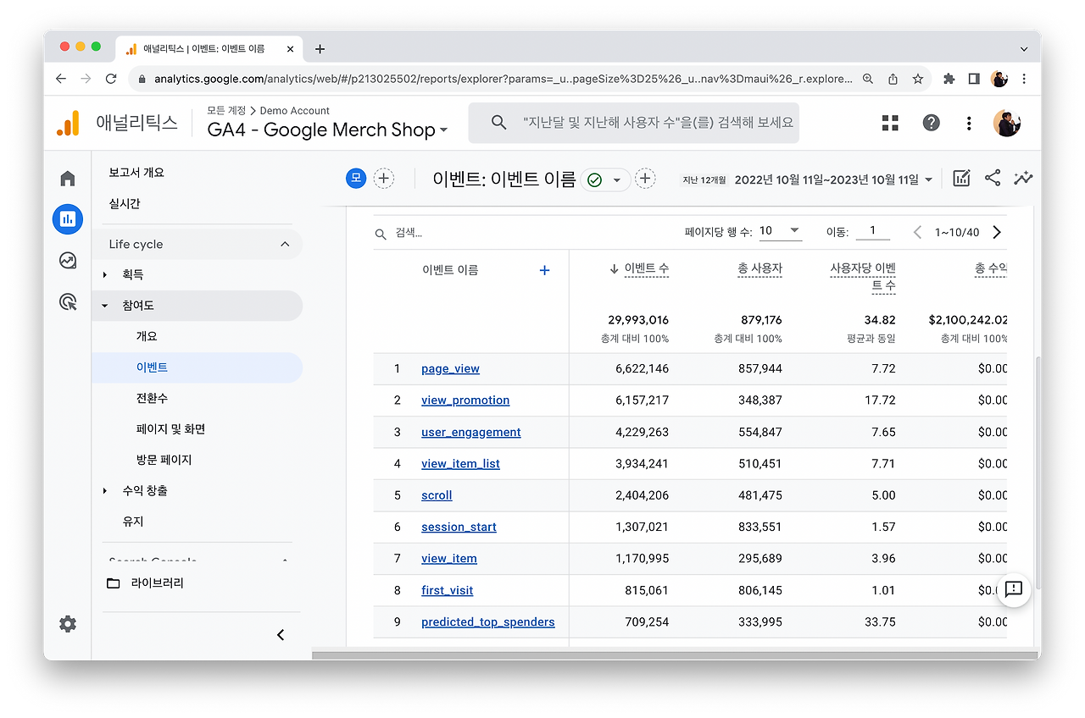Open Admin settings gear icon
Viewport: 1085px width, 718px height.
pos(68,624)
